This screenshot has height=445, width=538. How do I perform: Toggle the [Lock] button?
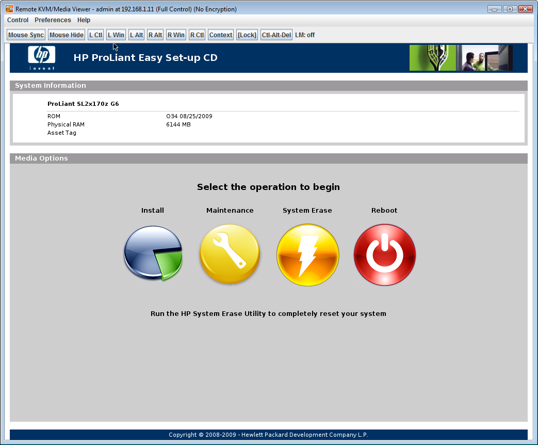coord(247,35)
